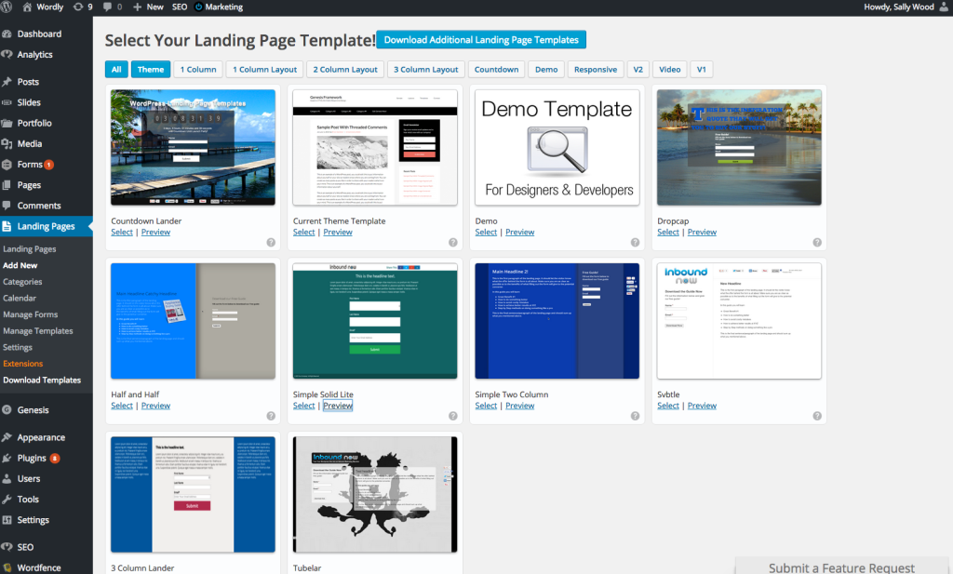Image resolution: width=953 pixels, height=574 pixels.
Task: Go to Manage Templates submenu
Action: tap(38, 331)
